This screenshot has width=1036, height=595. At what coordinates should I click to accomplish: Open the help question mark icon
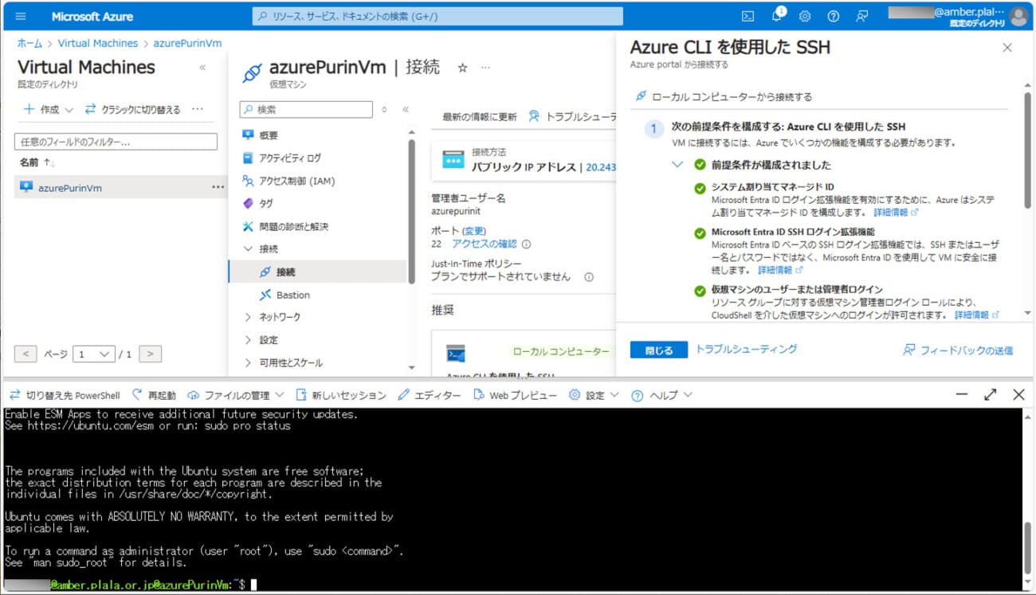[834, 16]
